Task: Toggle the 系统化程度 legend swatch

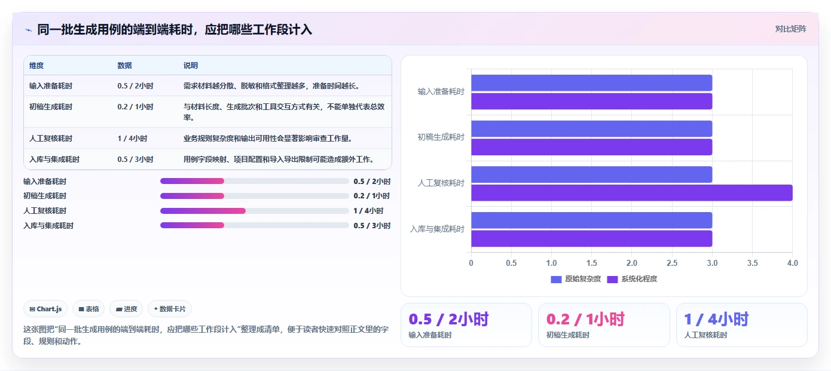Action: (x=612, y=279)
